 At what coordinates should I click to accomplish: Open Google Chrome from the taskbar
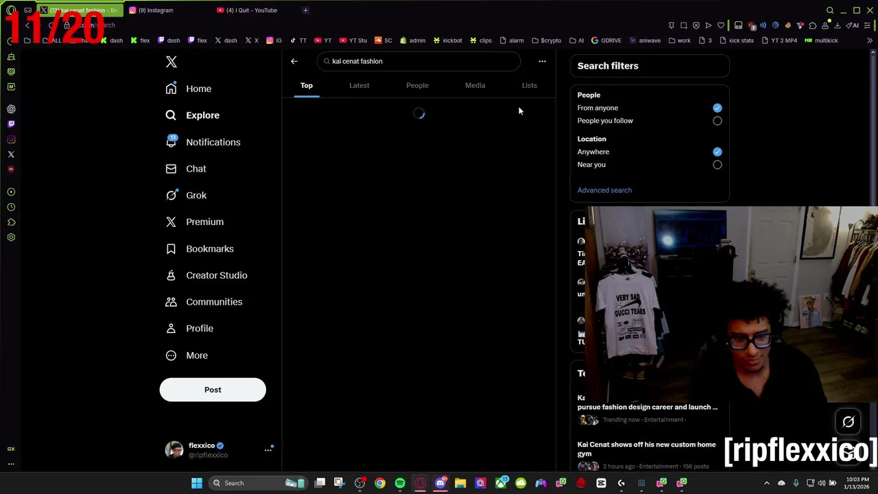pyautogui.click(x=380, y=483)
